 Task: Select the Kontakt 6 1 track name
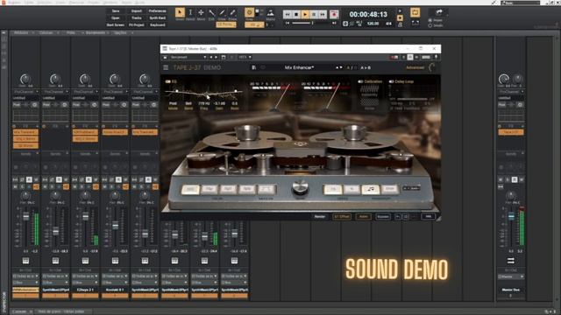coord(115,290)
